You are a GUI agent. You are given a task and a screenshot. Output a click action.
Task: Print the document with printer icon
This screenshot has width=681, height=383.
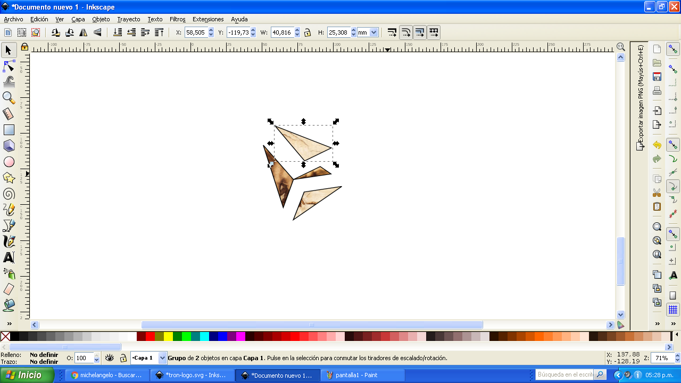pos(657,90)
